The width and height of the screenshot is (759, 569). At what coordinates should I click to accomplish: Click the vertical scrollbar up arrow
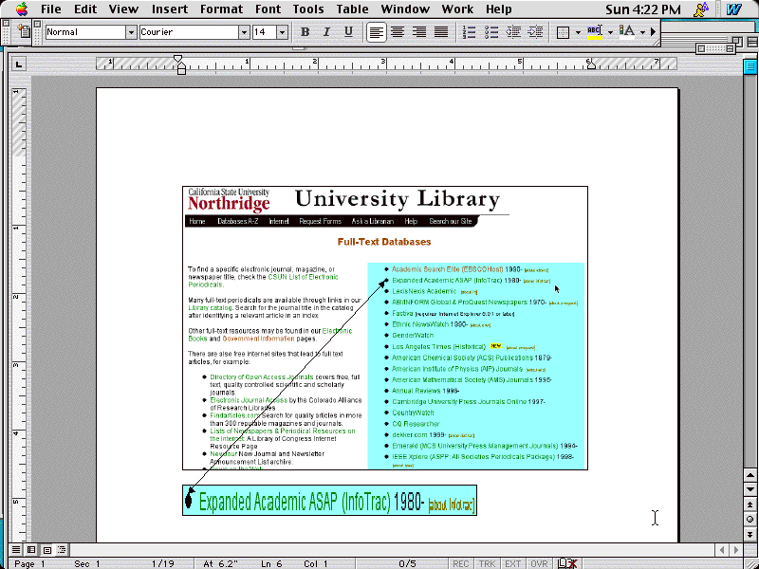[750, 475]
